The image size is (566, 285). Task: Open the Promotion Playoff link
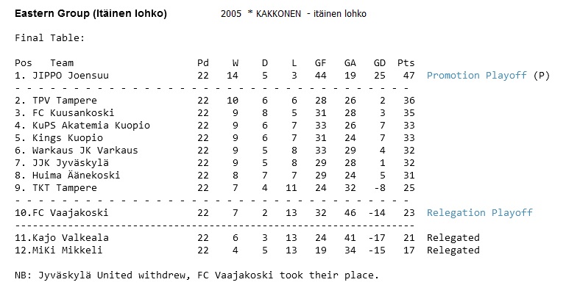pyautogui.click(x=476, y=76)
